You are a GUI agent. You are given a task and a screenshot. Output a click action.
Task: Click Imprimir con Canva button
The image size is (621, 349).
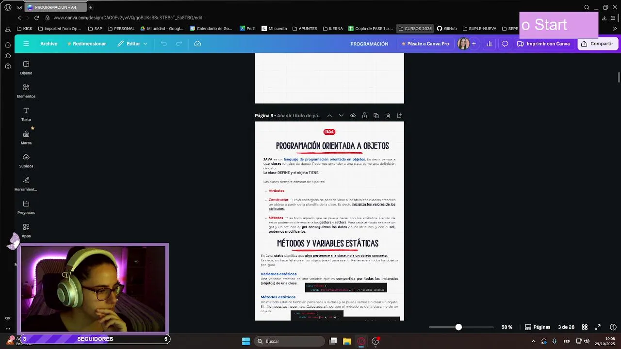[543, 44]
